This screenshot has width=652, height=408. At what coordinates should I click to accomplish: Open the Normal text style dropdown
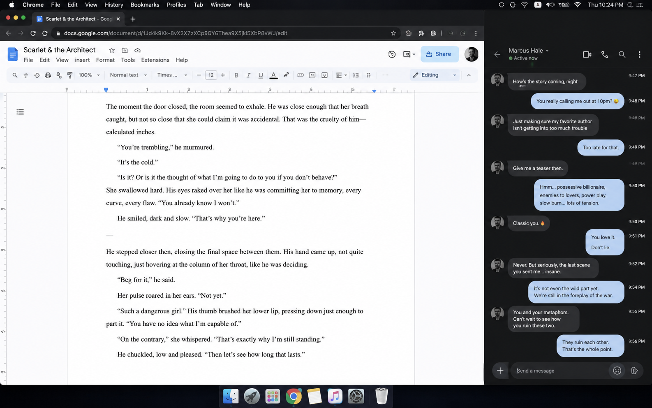(x=128, y=75)
